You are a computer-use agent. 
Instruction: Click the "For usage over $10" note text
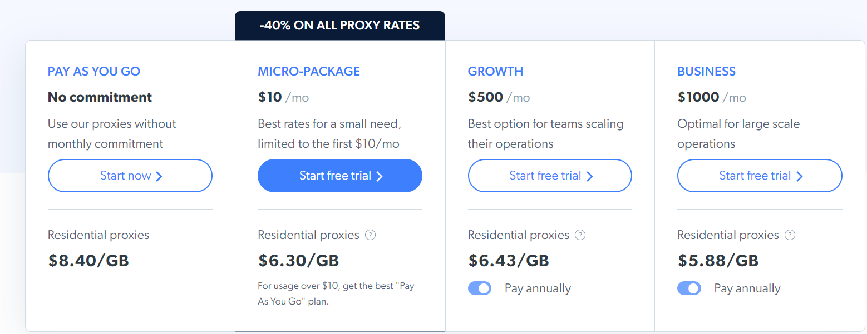pyautogui.click(x=336, y=294)
